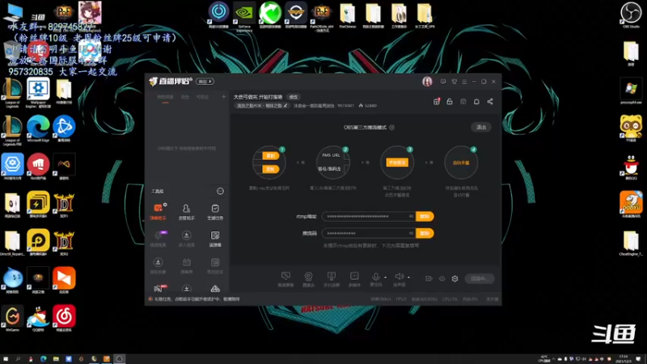The width and height of the screenshot is (647, 364).
Task: Click lower orange copy button in step 1
Action: pos(271,169)
